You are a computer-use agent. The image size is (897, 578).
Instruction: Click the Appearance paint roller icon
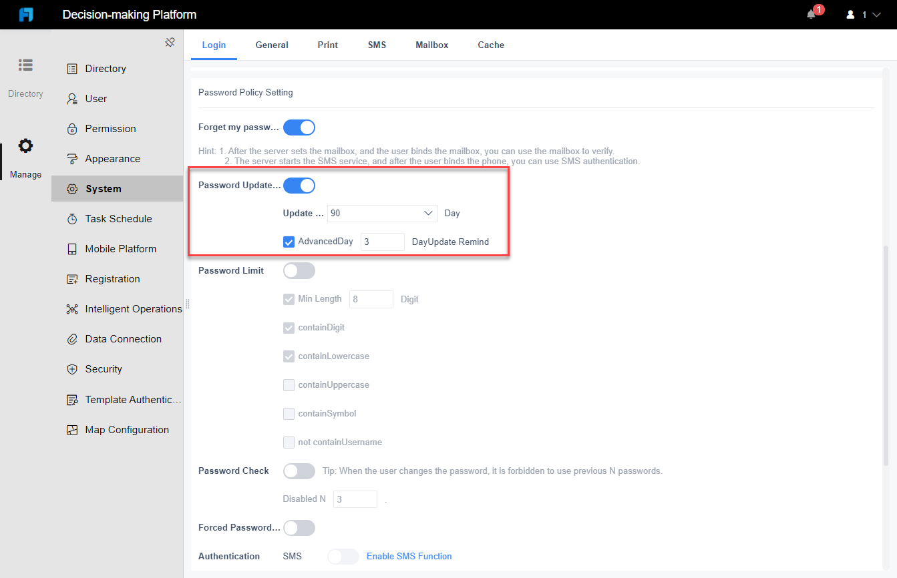point(72,159)
